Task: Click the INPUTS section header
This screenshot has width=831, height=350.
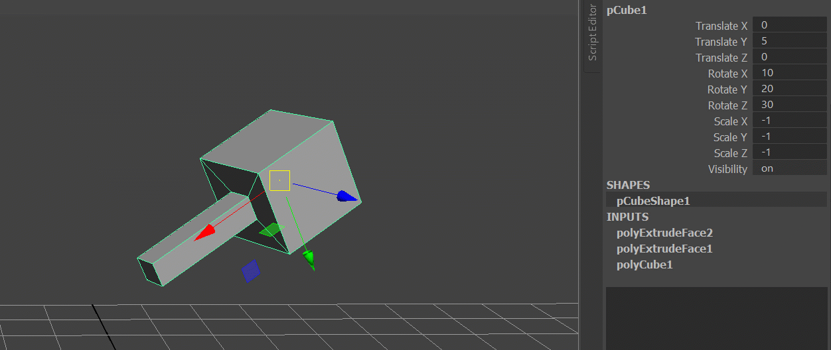Action: coord(627,217)
